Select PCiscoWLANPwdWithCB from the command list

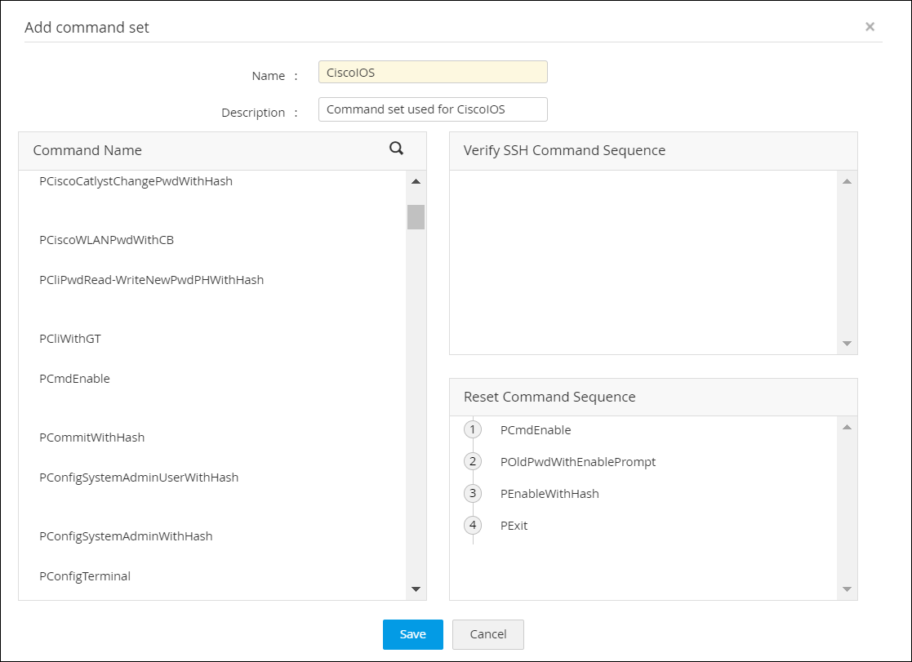(106, 240)
